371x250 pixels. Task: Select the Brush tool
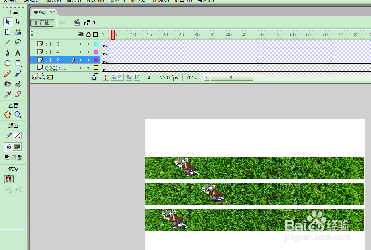(x=18, y=74)
